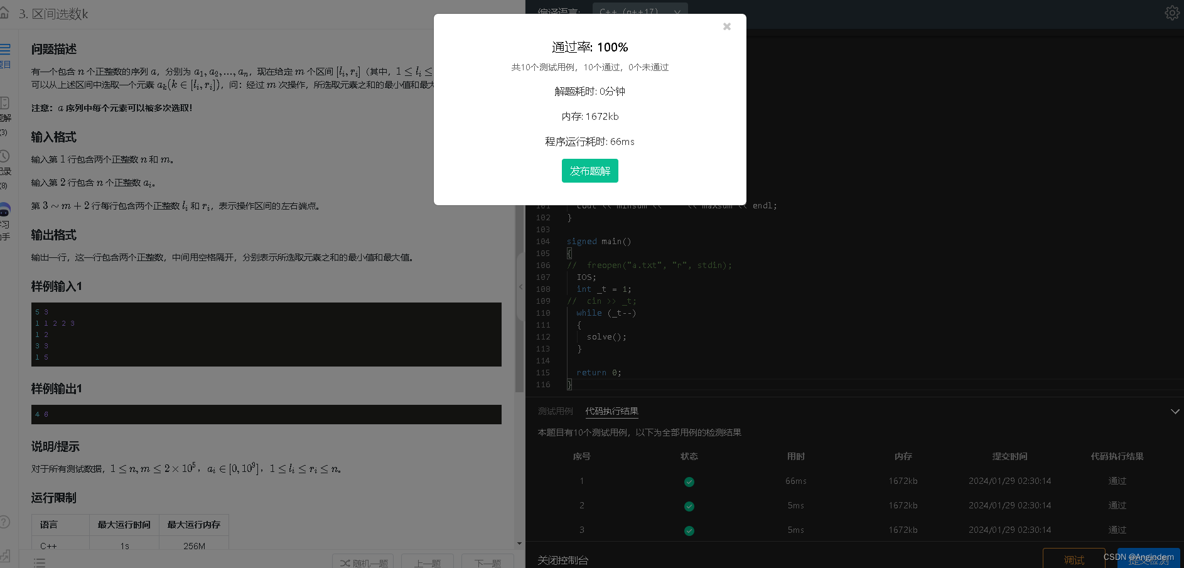Click the 66ms time cell of test 1
This screenshot has height=568, width=1184.
[795, 481]
